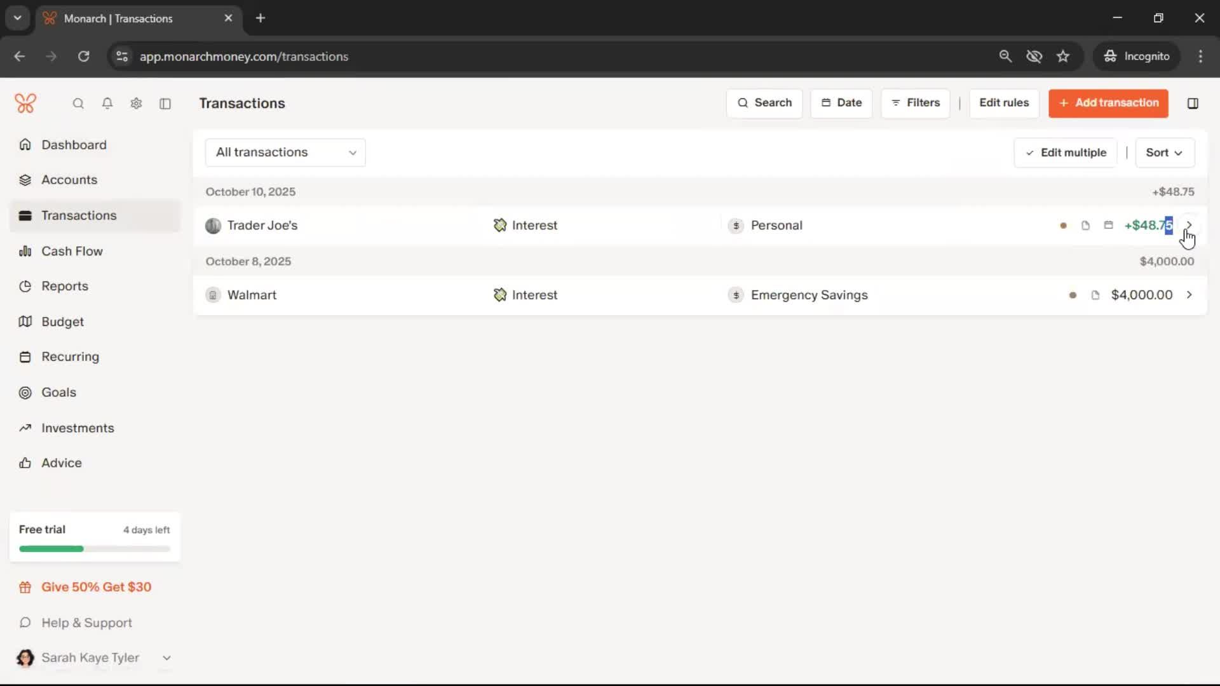Click the Interest category icon for Walmart
Viewport: 1220px width, 686px height.
500,295
